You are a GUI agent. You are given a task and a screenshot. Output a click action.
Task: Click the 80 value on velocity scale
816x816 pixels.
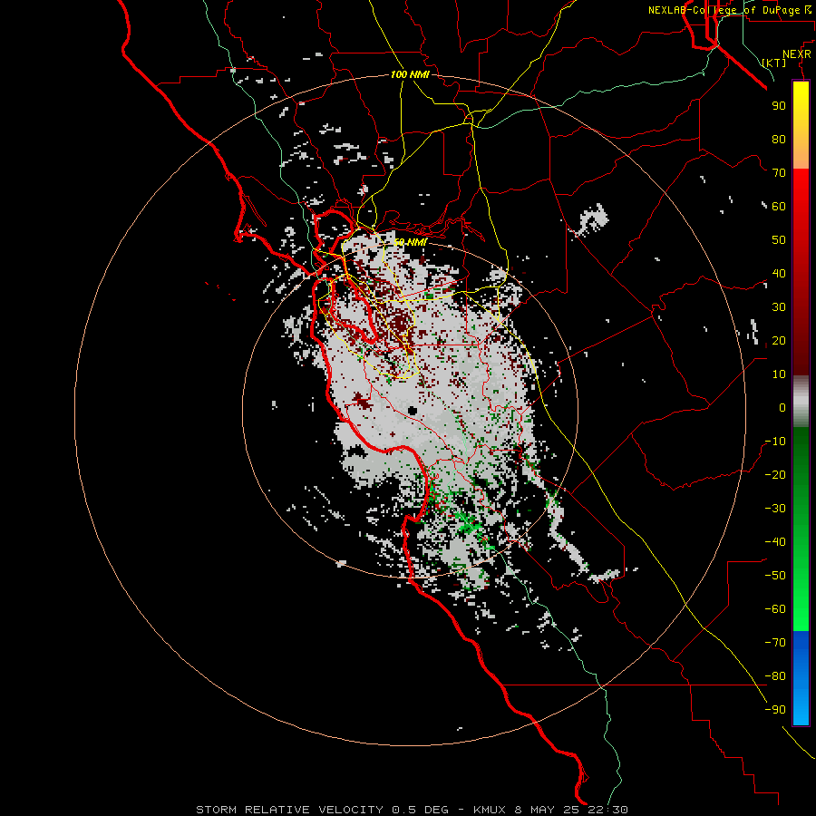[x=779, y=139]
